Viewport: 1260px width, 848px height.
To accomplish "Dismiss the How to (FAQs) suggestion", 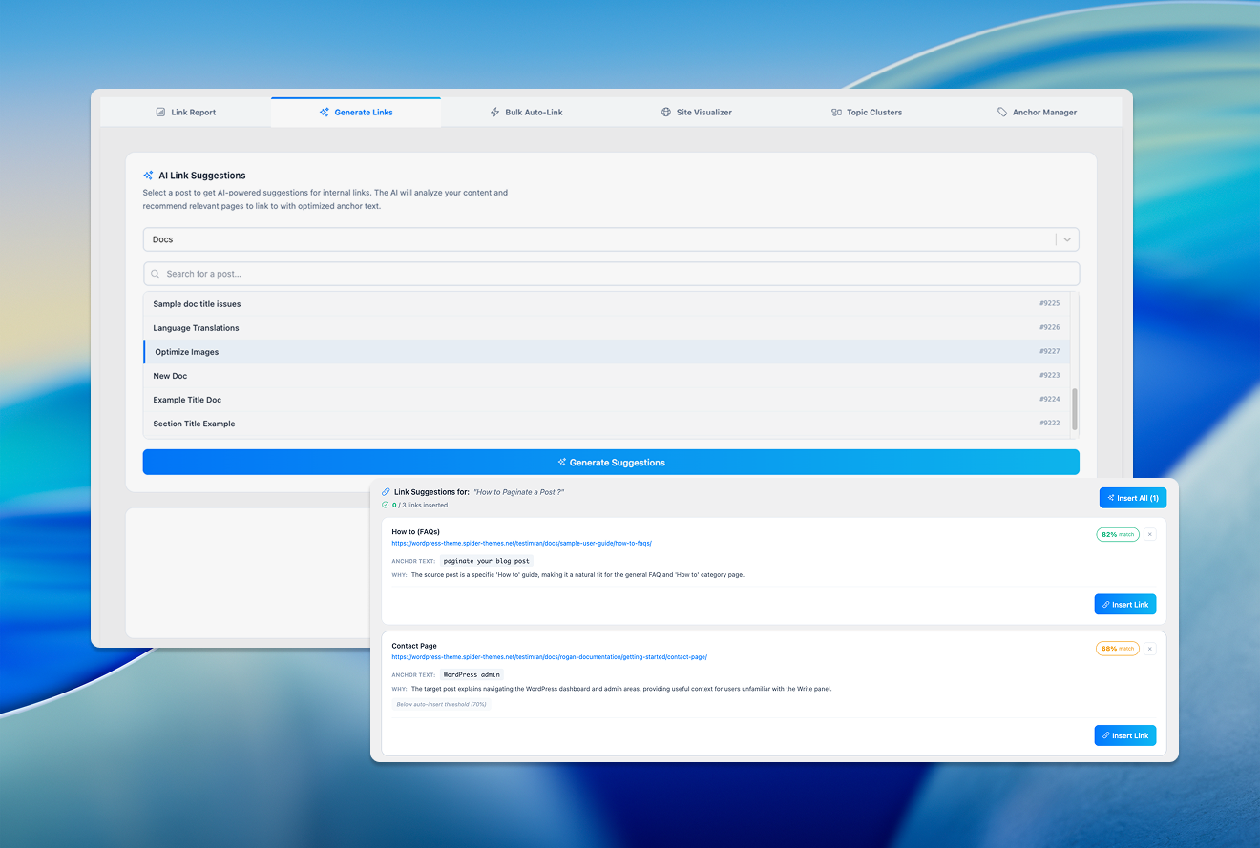I will click(x=1149, y=535).
